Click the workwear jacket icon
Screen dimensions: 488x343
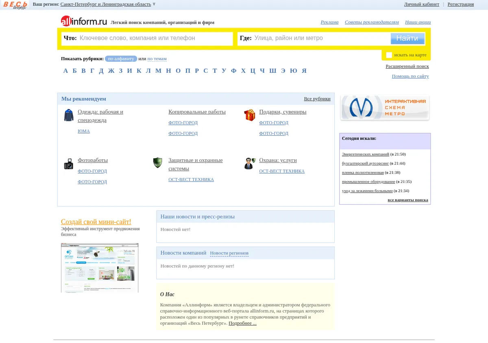click(x=69, y=115)
